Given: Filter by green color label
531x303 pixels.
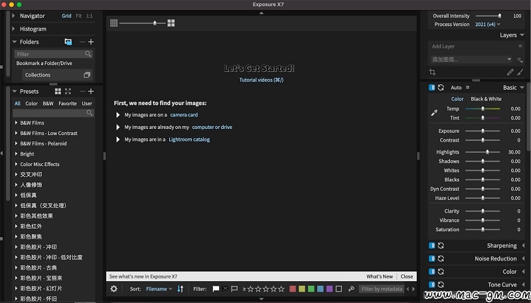Looking at the screenshot, I should pos(311,289).
